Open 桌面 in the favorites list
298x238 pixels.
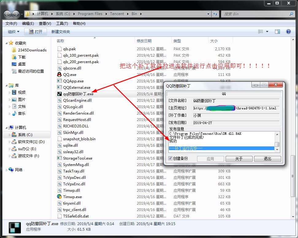coord(19,64)
